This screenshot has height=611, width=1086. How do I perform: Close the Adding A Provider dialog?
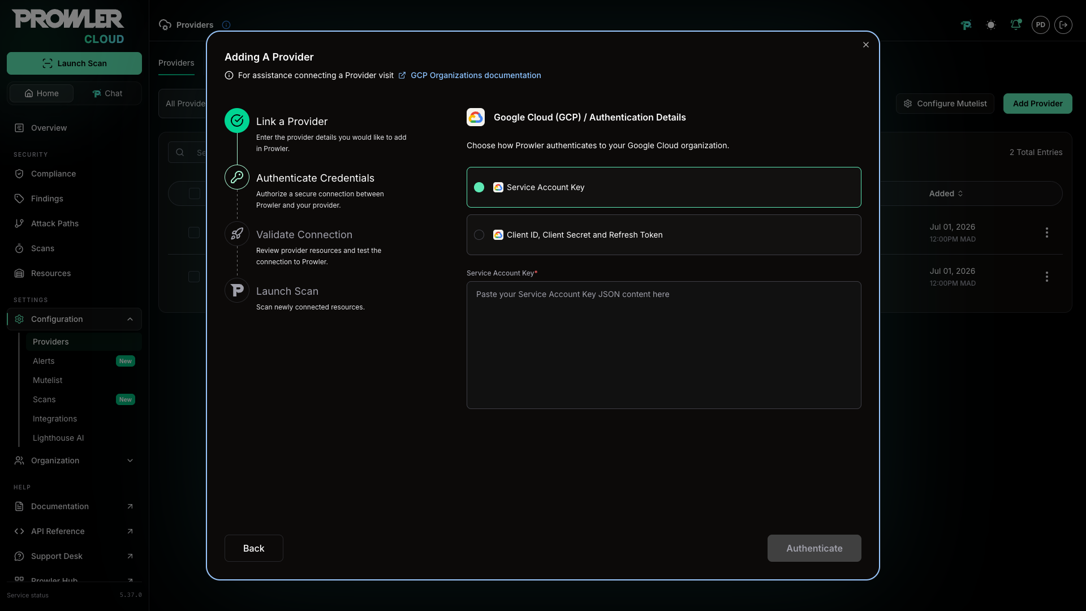866,45
